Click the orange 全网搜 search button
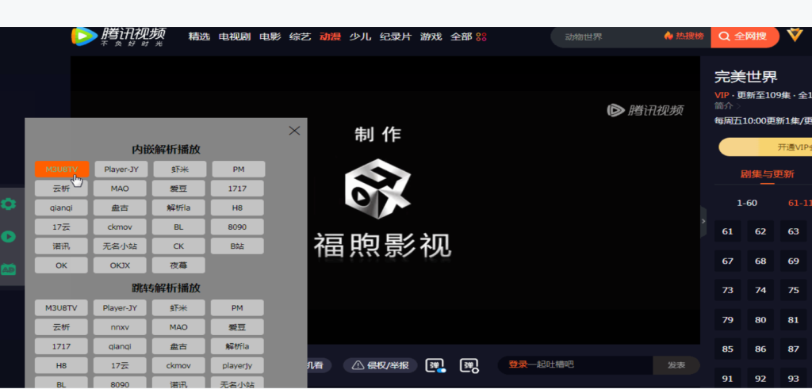This screenshot has width=812, height=389. tap(745, 36)
